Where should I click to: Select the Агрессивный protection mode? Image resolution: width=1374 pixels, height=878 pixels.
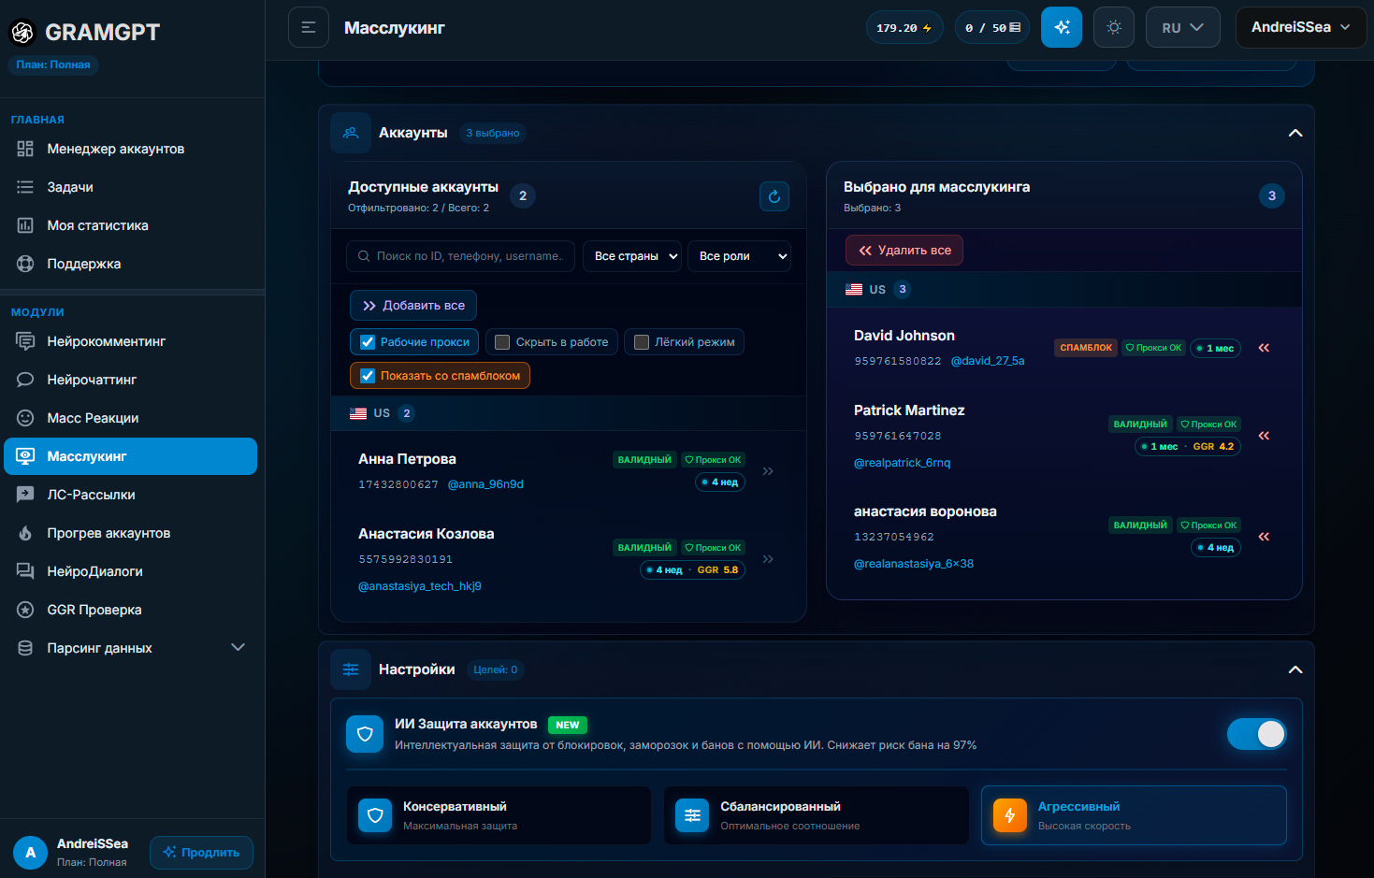pyautogui.click(x=1134, y=815)
